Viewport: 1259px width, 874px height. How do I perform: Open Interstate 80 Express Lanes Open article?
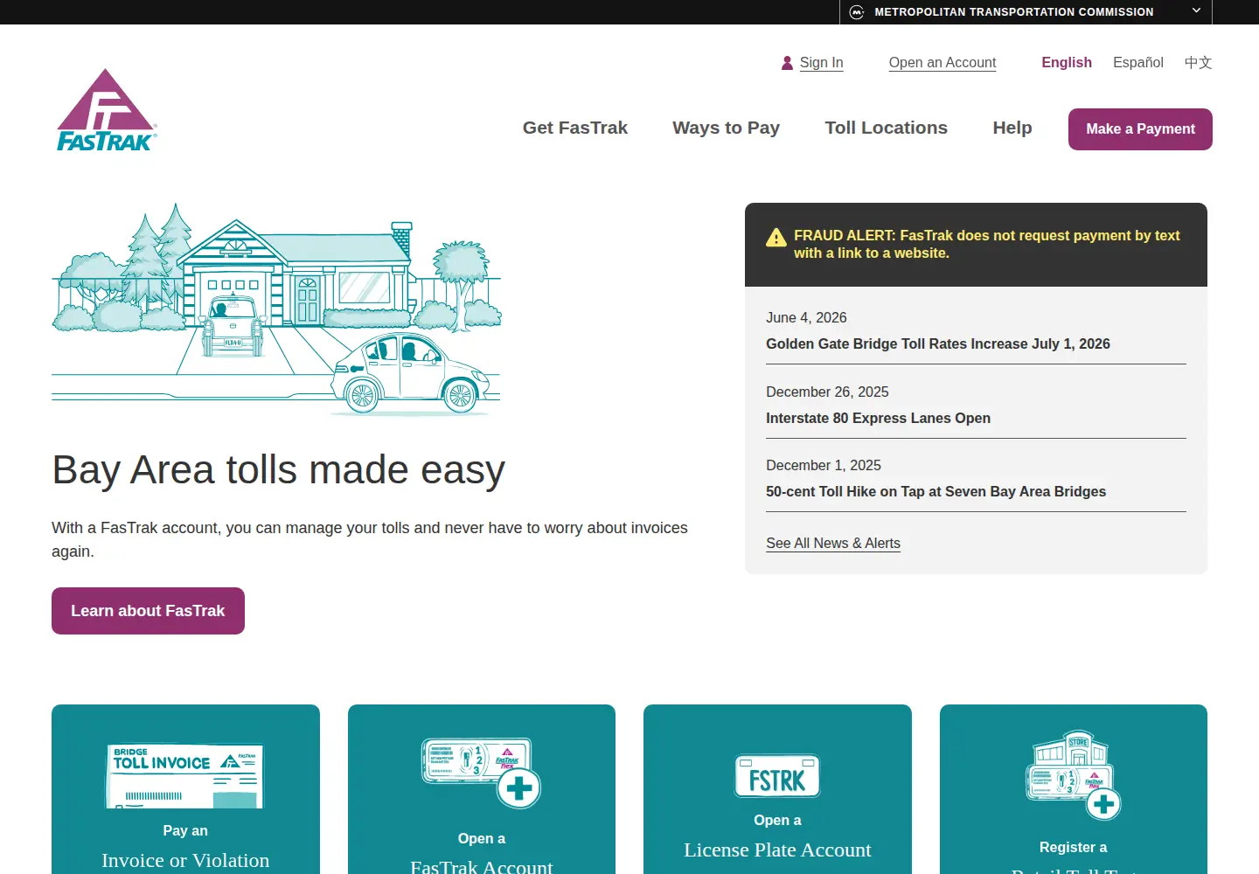point(878,419)
